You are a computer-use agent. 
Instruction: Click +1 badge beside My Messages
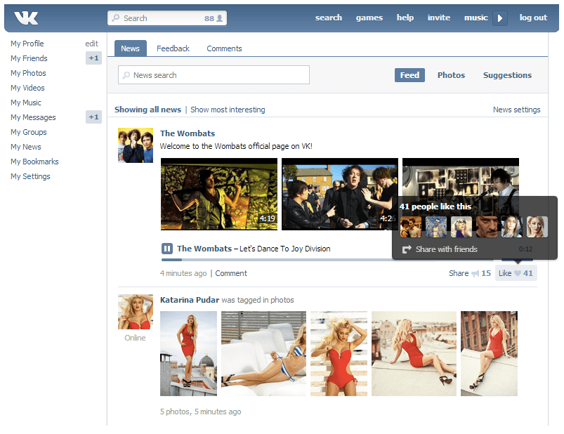[x=93, y=117]
